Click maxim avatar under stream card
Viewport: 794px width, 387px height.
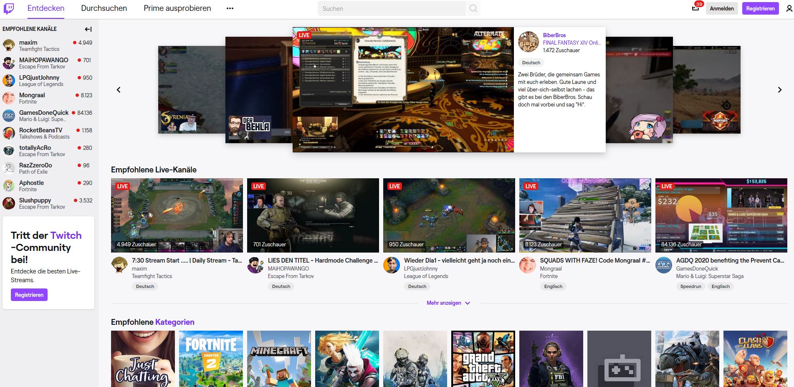coord(119,265)
